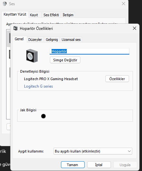Go to the İletişim tab
Image resolution: width=142 pixels, height=171 pixels.
tap(68, 15)
